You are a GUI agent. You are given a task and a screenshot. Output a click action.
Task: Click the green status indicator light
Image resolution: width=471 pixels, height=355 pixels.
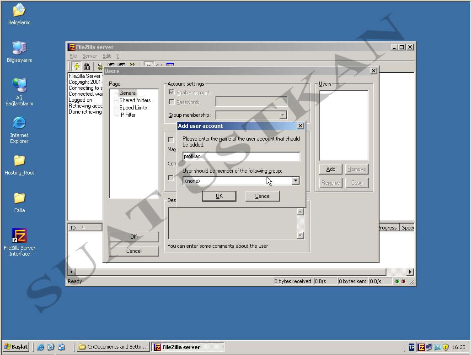click(397, 281)
